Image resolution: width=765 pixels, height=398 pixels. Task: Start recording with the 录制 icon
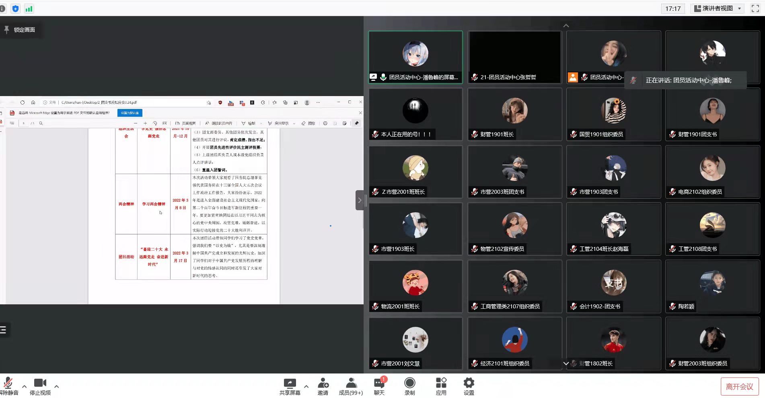pos(409,383)
